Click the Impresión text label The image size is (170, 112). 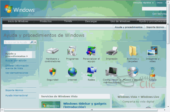(x=112, y=59)
